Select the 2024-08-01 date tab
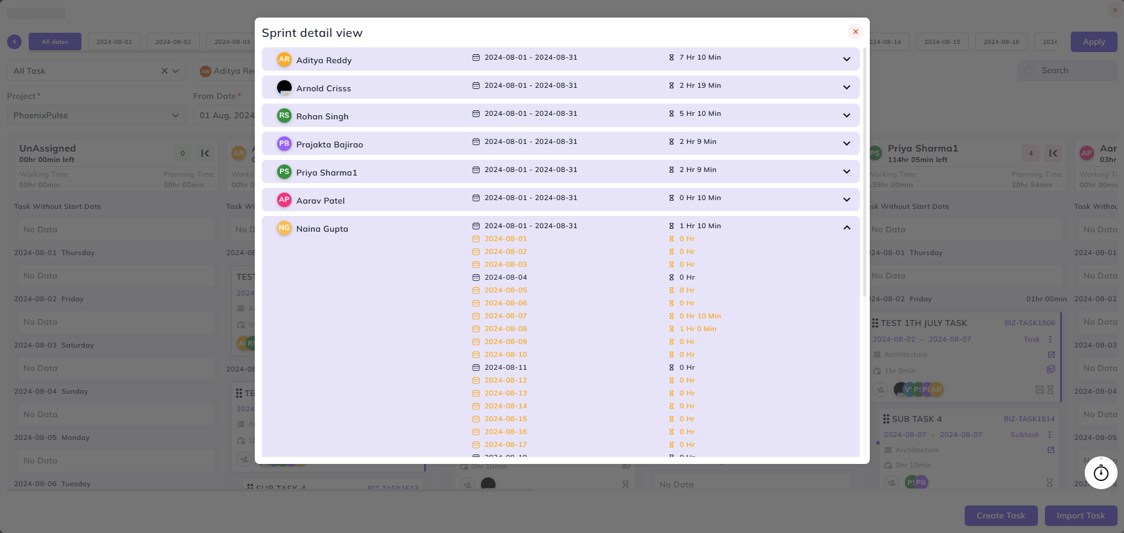Screen dimensions: 1124x533 point(114,42)
